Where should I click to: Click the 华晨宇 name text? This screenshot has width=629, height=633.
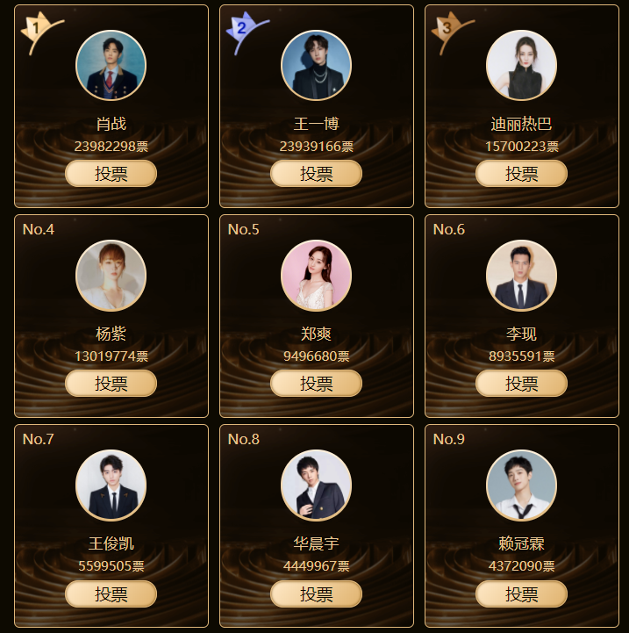317,543
